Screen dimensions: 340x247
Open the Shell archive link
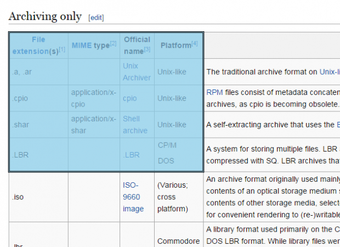point(135,125)
